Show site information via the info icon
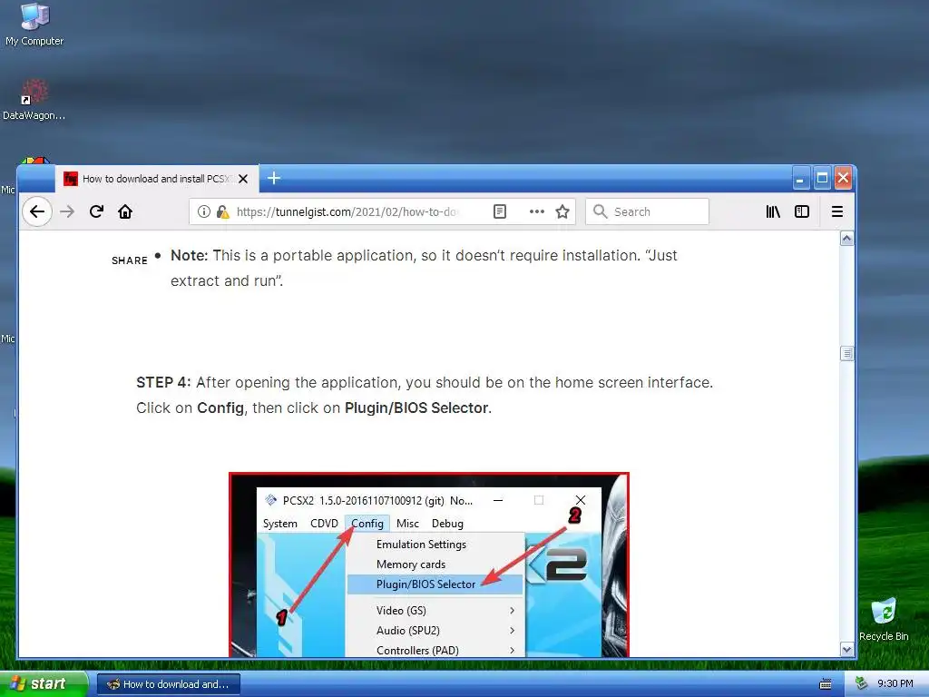929x697 pixels. (204, 211)
